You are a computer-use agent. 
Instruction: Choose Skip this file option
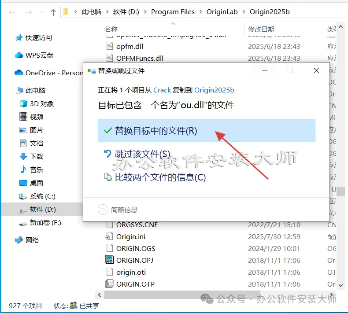pos(142,154)
